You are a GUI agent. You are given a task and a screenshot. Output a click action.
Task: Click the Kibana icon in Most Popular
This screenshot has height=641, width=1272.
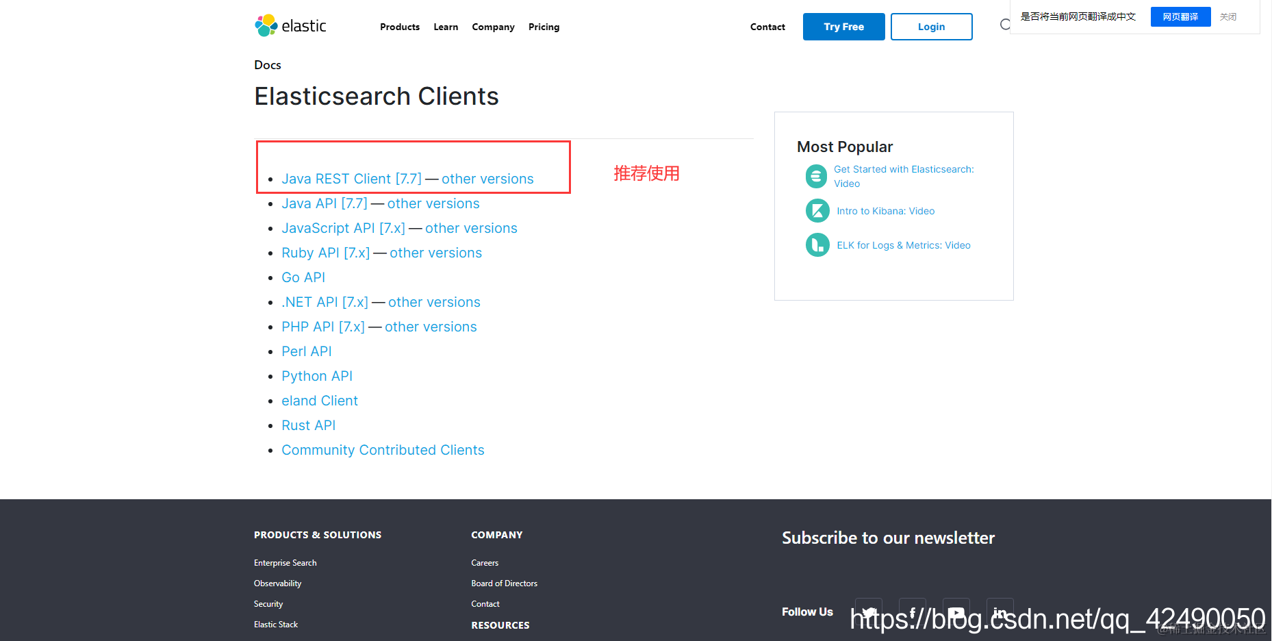817,210
